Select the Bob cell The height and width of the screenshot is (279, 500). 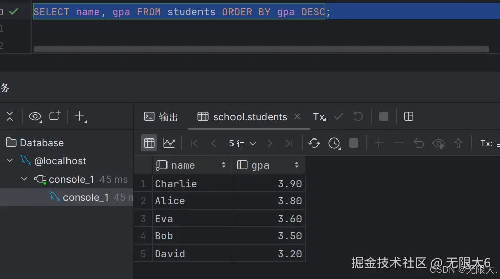pos(192,236)
